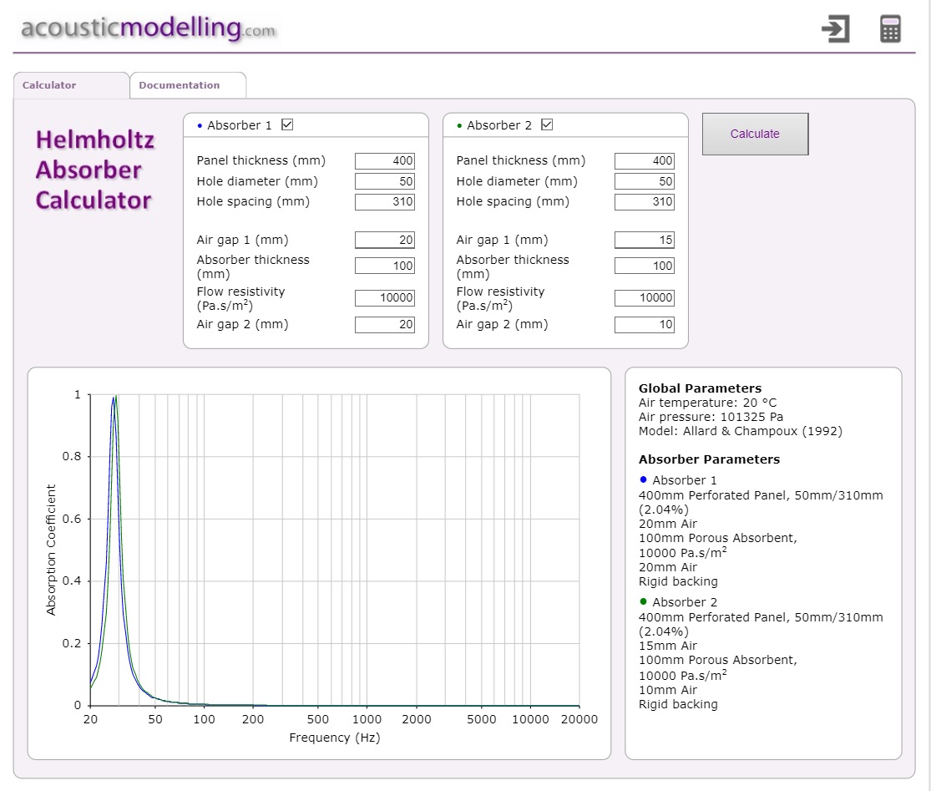Toggle the Absorber 1 checkbox
931x791 pixels.
pyautogui.click(x=287, y=125)
